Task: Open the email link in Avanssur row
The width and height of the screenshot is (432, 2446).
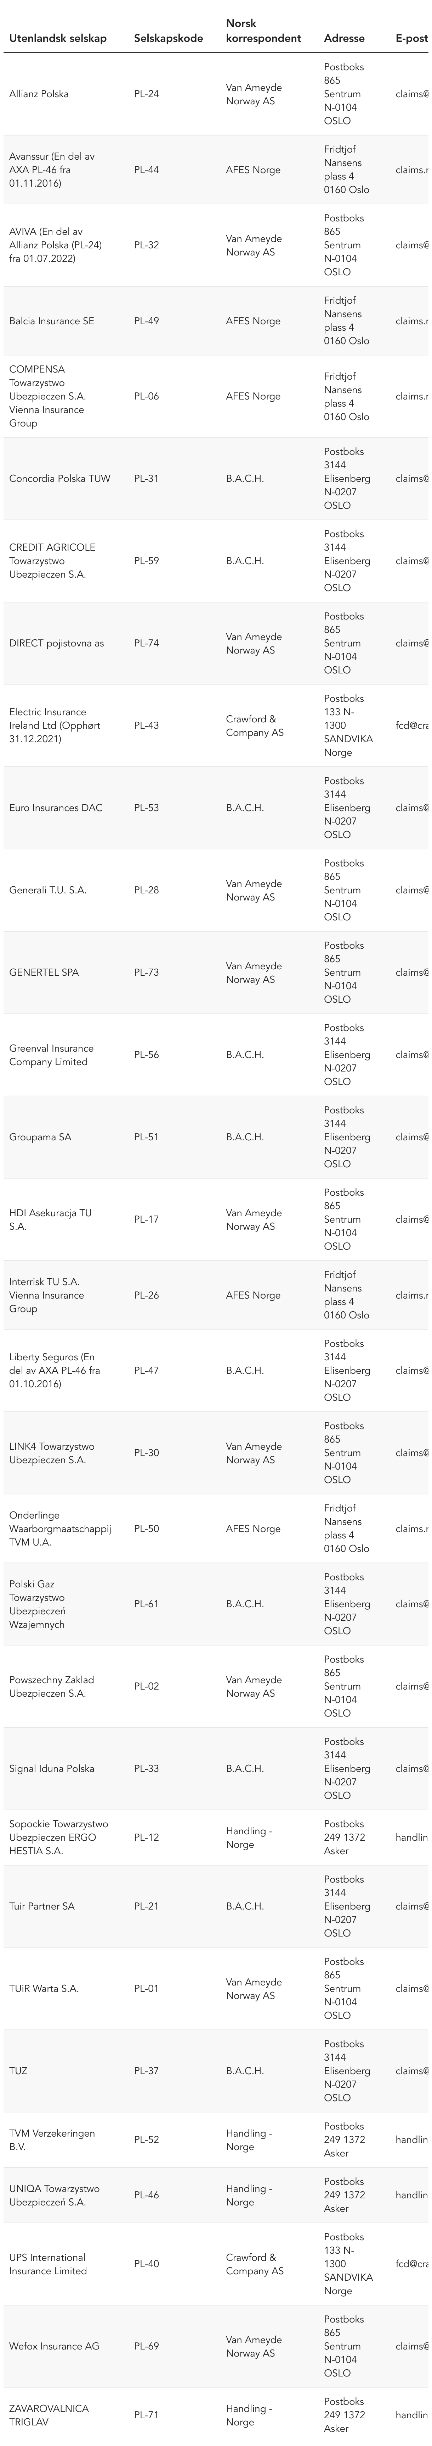Action: 413,170
